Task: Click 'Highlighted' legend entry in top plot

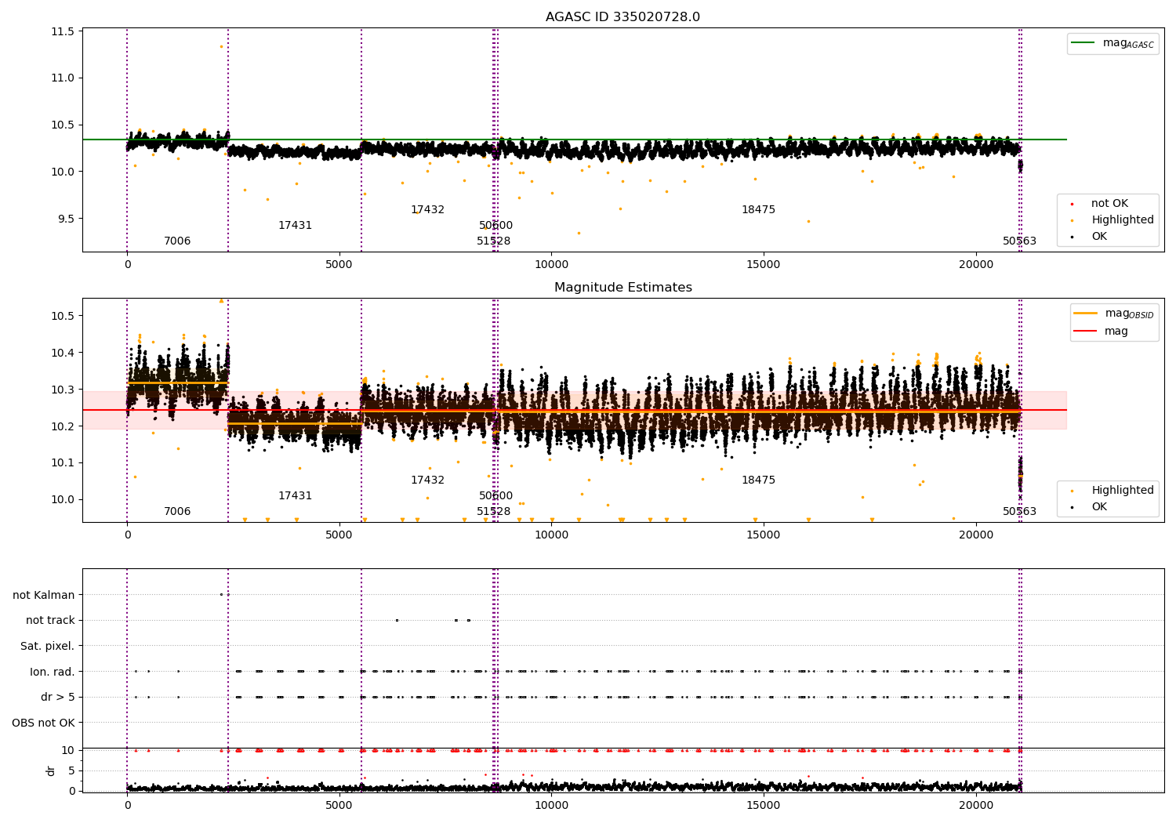Action: click(1113, 220)
